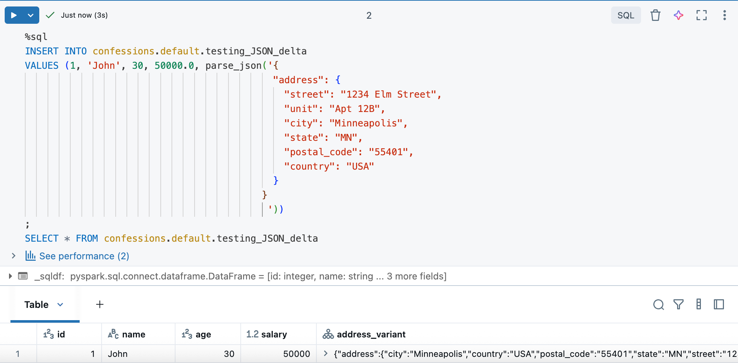Filter table results using the funnel icon
The image size is (738, 363).
point(679,304)
